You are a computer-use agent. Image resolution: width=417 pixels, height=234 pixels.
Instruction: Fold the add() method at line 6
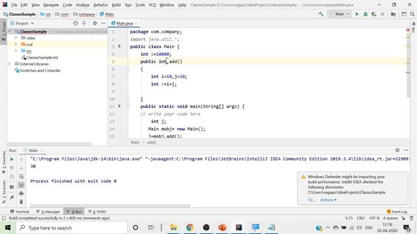pyautogui.click(x=128, y=70)
